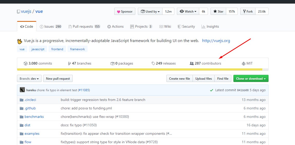Click the yellow language breakdown bar
This screenshot has width=295, height=145.
(x=140, y=69)
